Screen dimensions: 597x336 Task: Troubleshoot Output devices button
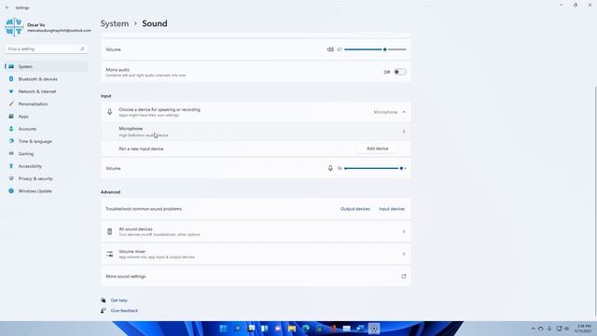pos(354,209)
